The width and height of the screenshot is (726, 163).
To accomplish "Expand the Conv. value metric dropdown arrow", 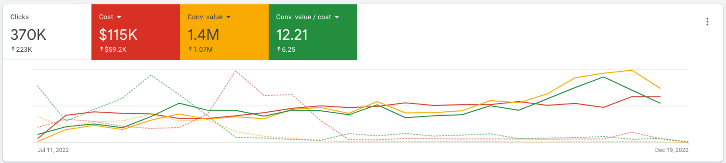I will 228,17.
